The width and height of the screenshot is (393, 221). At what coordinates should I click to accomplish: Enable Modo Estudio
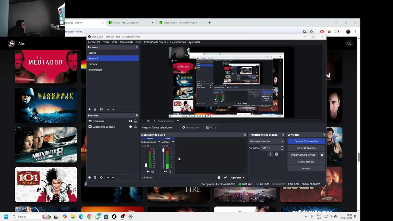tap(306, 162)
